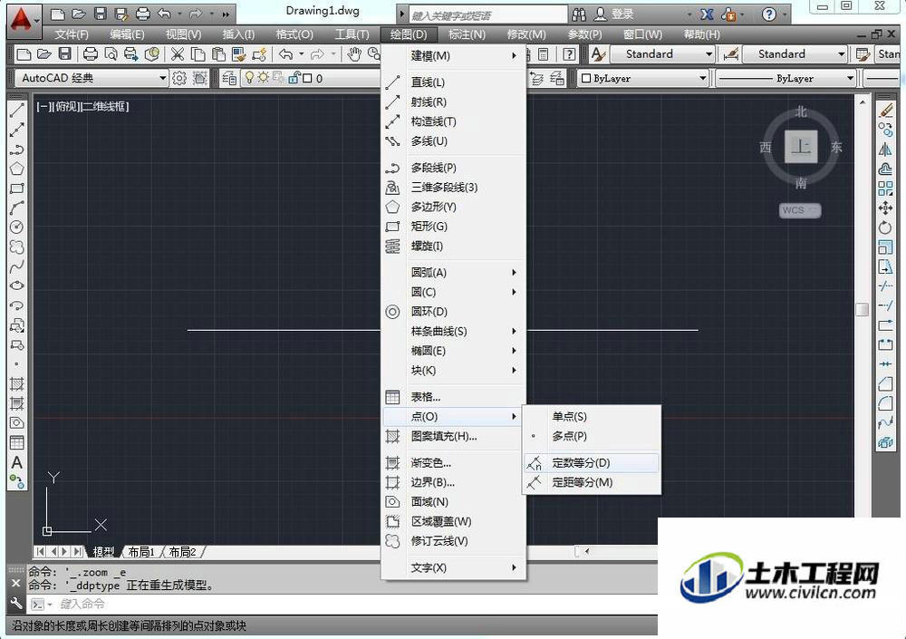The image size is (906, 639).
Task: Click the Array tool in right toolbar
Action: tap(885, 189)
